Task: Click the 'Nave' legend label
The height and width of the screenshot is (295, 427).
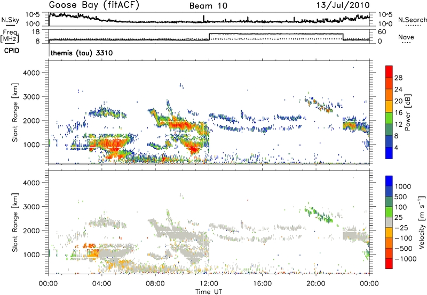Action: (x=406, y=37)
